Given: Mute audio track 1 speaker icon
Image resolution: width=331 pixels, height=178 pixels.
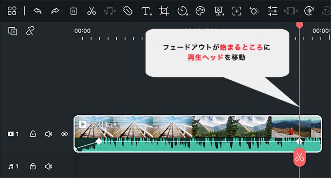Looking at the screenshot, I should coord(49,166).
